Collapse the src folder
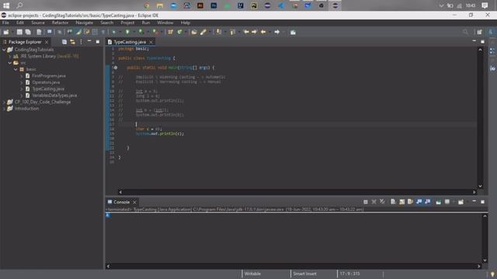The image size is (497, 279). click(x=10, y=63)
